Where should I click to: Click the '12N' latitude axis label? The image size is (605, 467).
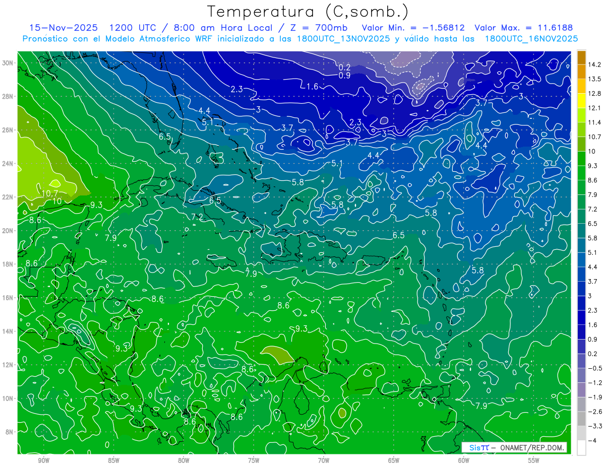[x=8, y=365]
